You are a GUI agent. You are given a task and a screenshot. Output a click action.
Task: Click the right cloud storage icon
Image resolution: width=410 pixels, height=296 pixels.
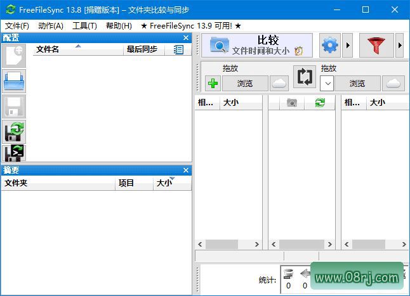pos(393,84)
